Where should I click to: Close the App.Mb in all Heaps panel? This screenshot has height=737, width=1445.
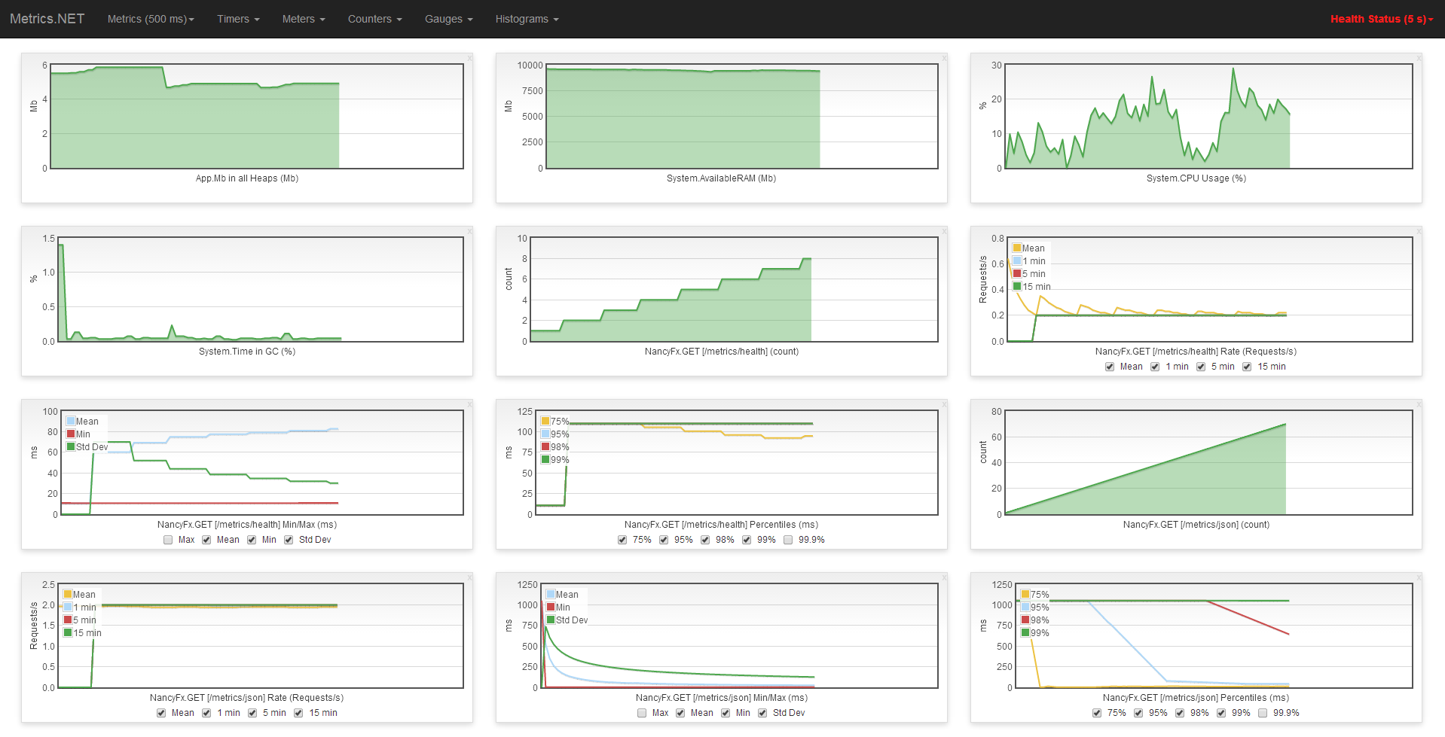tap(469, 56)
